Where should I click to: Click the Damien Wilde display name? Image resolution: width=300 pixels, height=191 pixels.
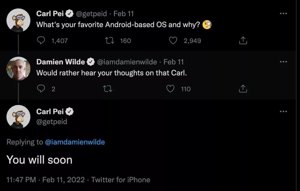(60, 62)
